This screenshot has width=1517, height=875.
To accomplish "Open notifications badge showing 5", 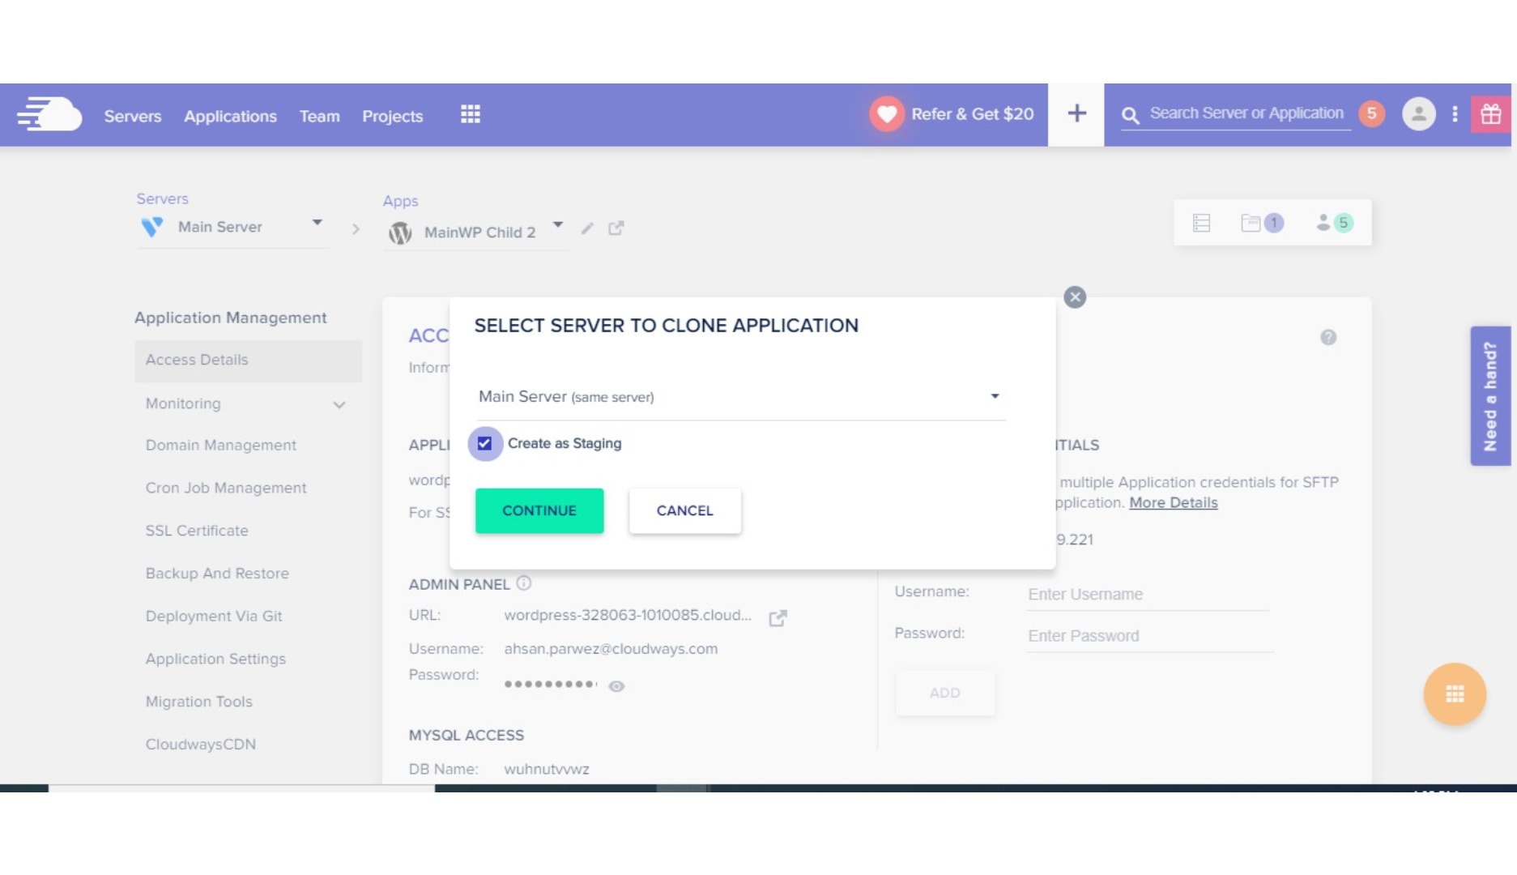I will click(1371, 113).
